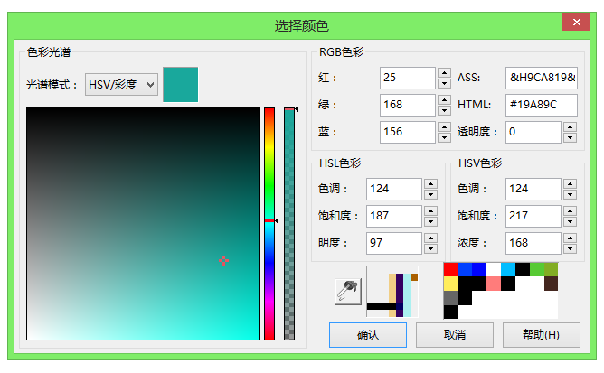
Task: Select the gray recent color swatch
Action: click(450, 298)
